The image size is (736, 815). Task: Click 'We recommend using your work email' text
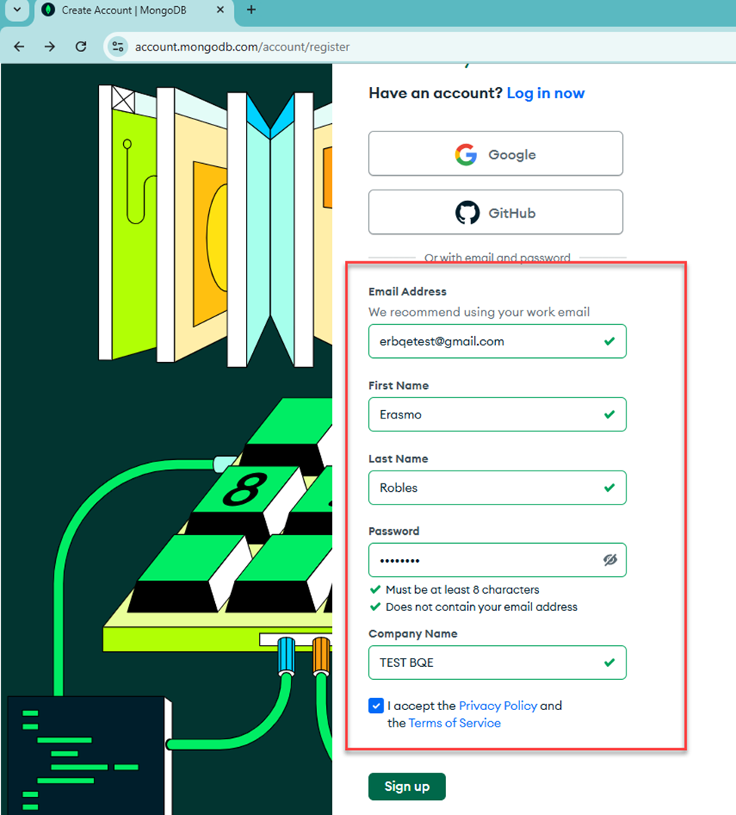(x=479, y=312)
